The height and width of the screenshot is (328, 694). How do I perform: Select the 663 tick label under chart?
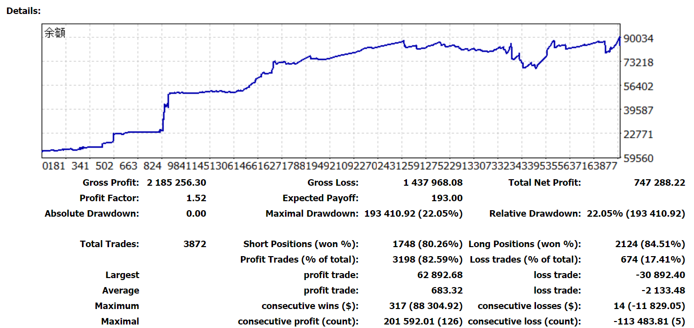tap(128, 166)
